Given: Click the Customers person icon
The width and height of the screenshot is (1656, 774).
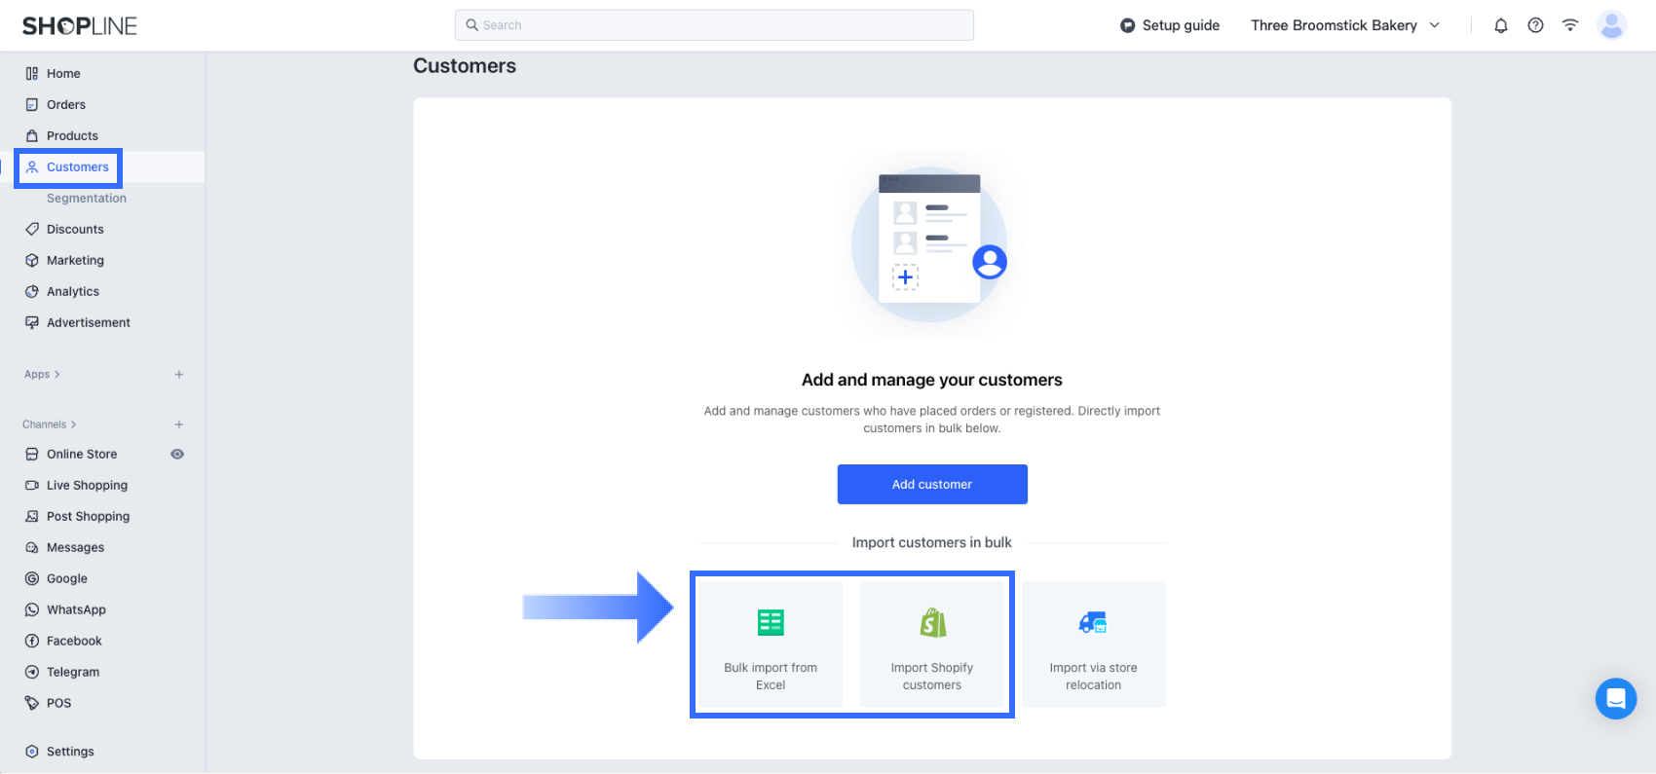Looking at the screenshot, I should [32, 166].
